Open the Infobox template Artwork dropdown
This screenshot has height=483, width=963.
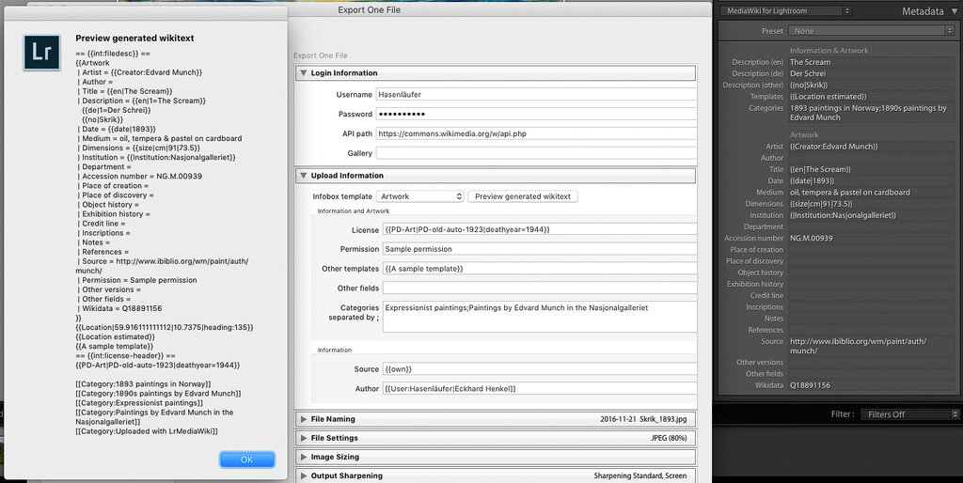tap(420, 196)
